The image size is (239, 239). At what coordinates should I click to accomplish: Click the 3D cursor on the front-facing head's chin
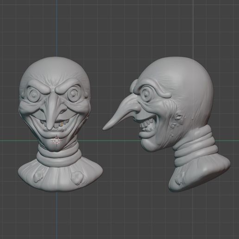click(x=56, y=141)
